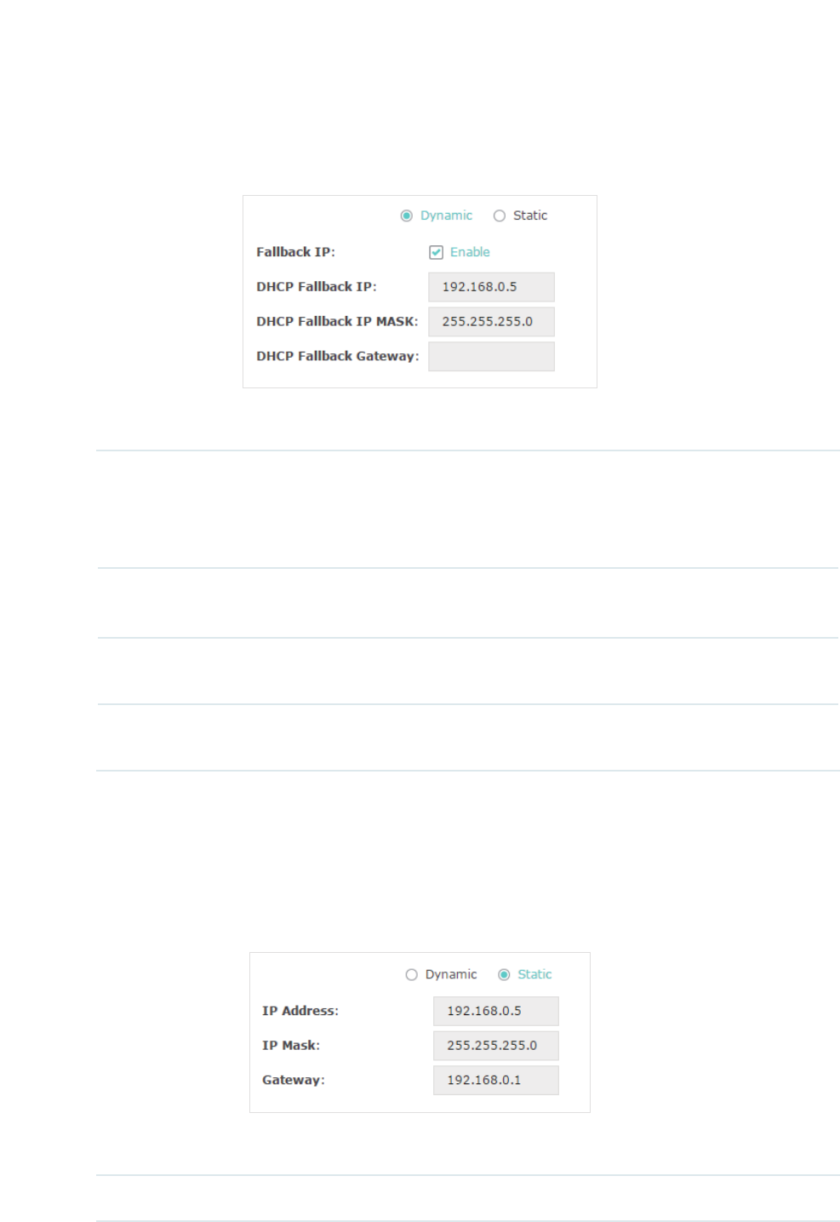This screenshot has width=840, height=1222.
Task: Toggle the Fallback IP Enable checkbox
Action: click(436, 252)
